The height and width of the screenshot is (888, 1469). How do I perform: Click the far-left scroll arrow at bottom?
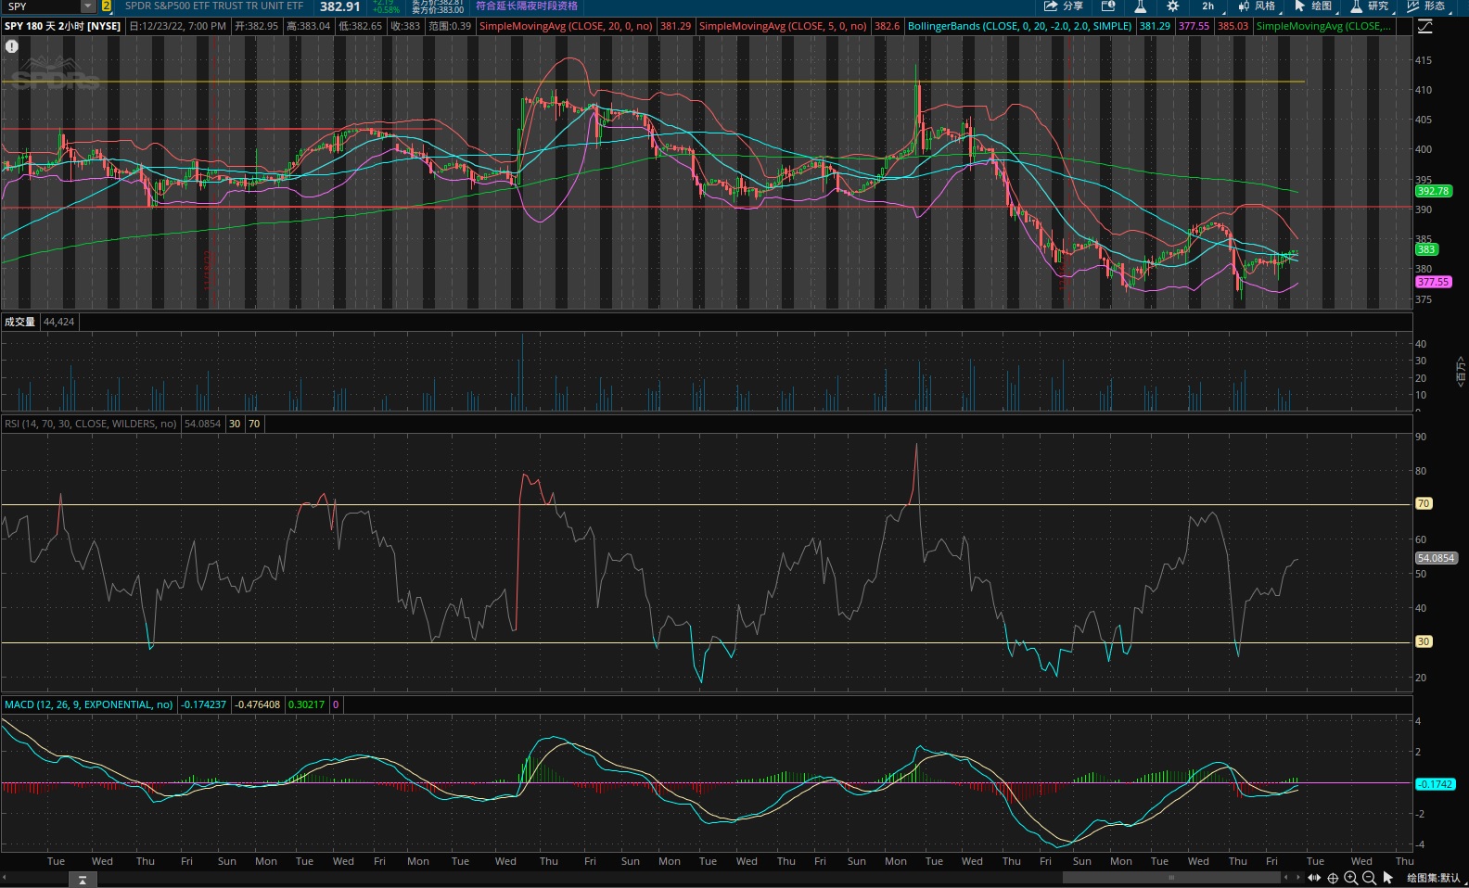(x=5, y=877)
